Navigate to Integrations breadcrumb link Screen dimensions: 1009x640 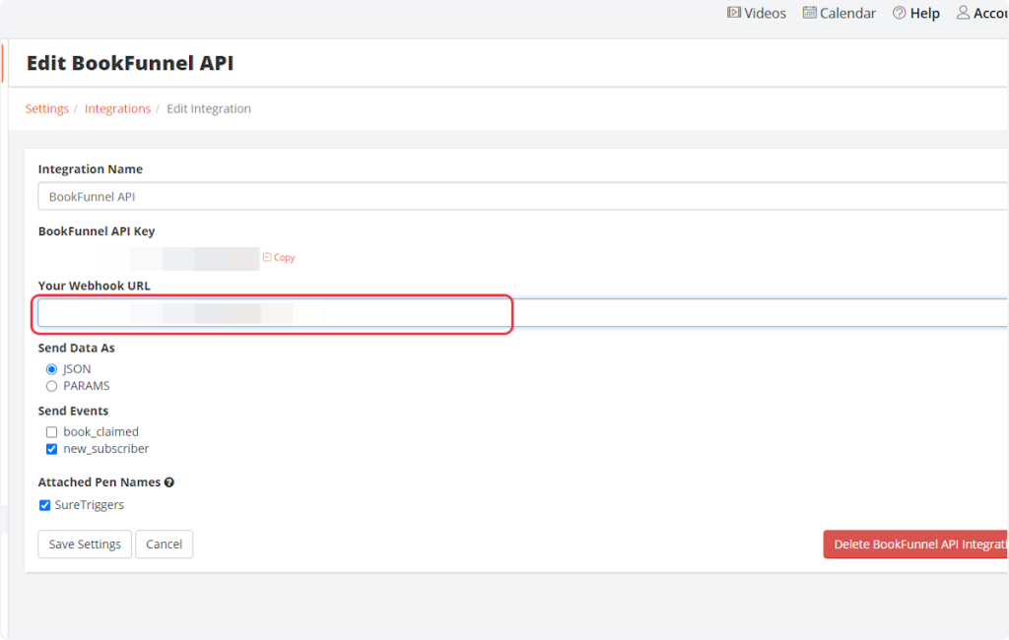[117, 109]
